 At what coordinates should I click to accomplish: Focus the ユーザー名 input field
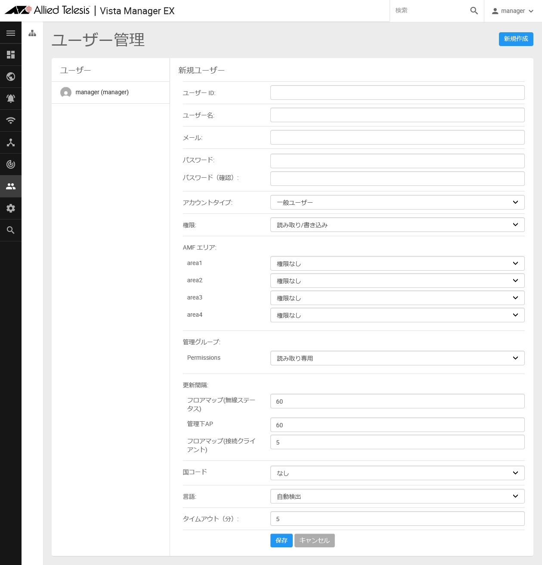tap(397, 115)
